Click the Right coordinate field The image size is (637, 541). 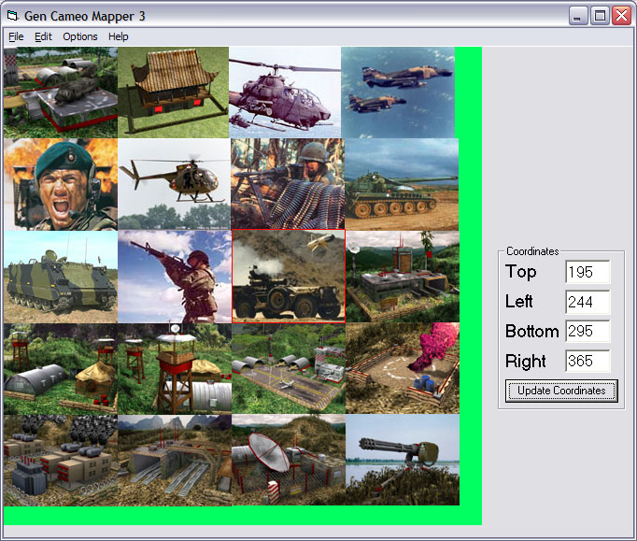tap(587, 361)
